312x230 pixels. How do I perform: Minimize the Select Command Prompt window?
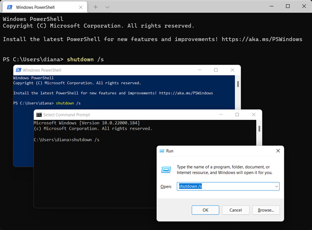[221, 115]
